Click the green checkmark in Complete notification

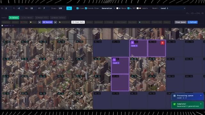(x=174, y=104)
